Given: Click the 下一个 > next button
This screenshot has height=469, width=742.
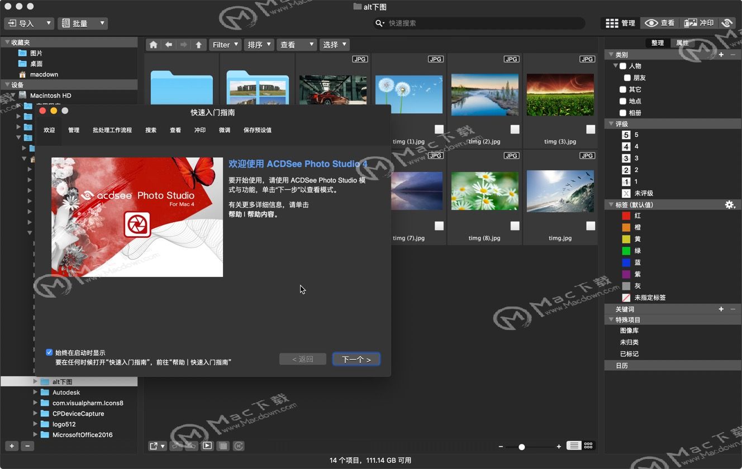Looking at the screenshot, I should pyautogui.click(x=356, y=359).
